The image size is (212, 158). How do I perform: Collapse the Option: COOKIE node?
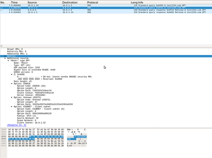12,83
